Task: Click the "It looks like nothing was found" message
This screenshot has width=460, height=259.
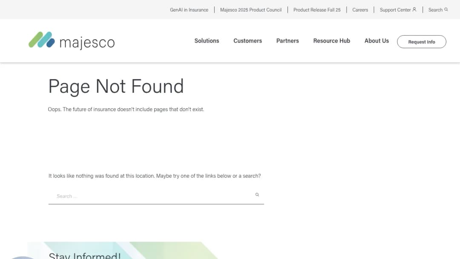Action: (x=155, y=176)
